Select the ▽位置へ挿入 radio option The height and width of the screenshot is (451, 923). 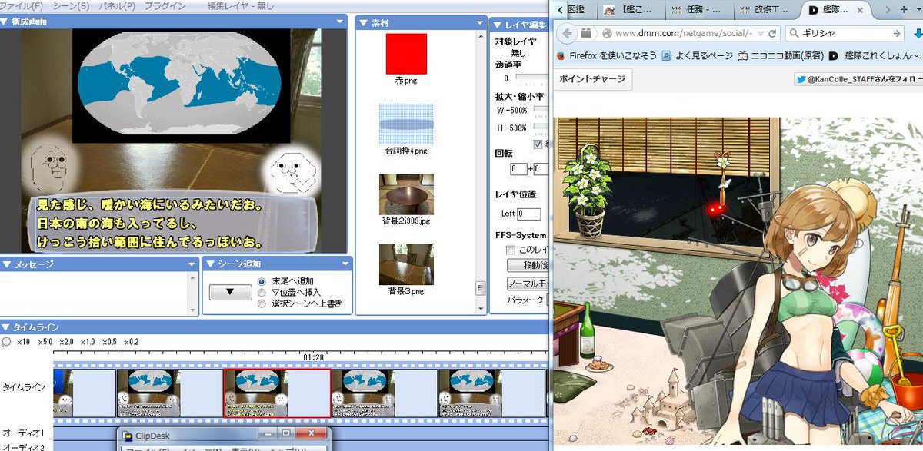[x=262, y=292]
